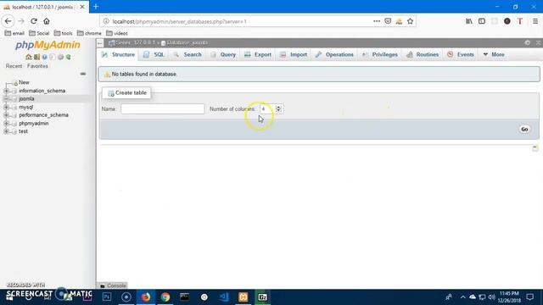Expand the phpmyadmin database node
Image resolution: width=543 pixels, height=305 pixels.
tap(6, 124)
